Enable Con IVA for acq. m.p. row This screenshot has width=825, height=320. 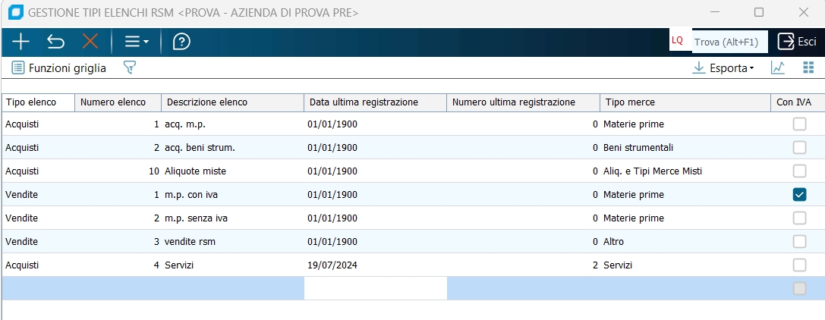click(799, 124)
